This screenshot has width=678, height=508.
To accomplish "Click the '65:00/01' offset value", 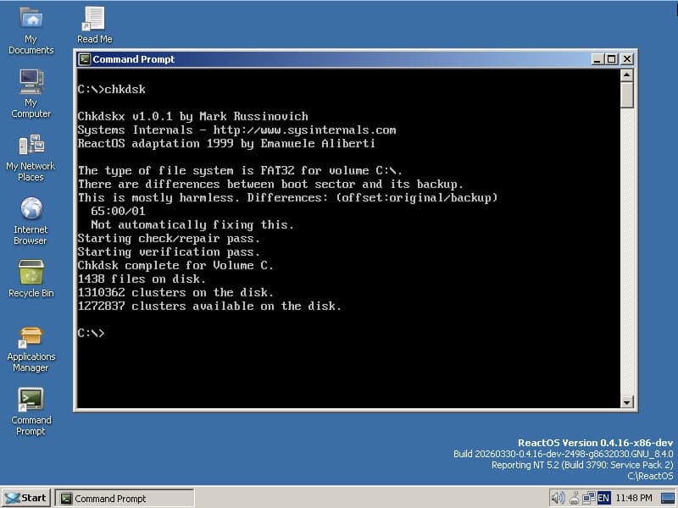I will (x=118, y=211).
